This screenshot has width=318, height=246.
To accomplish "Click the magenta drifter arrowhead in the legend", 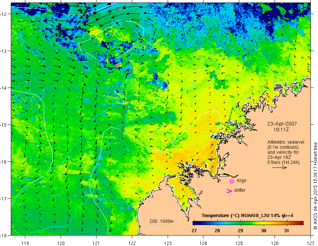I will tap(229, 191).
